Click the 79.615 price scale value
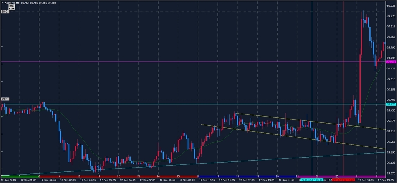 coord(392,79)
